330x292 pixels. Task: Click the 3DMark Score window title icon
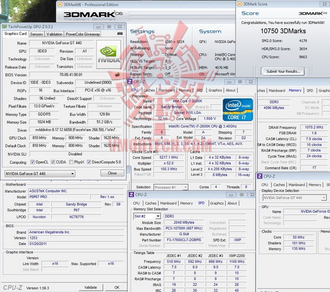(x=240, y=4)
